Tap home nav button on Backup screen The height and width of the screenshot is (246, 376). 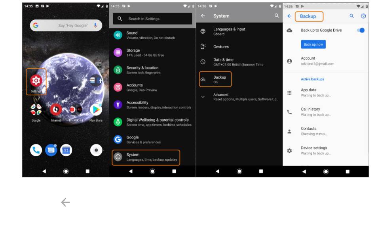coord(326,171)
